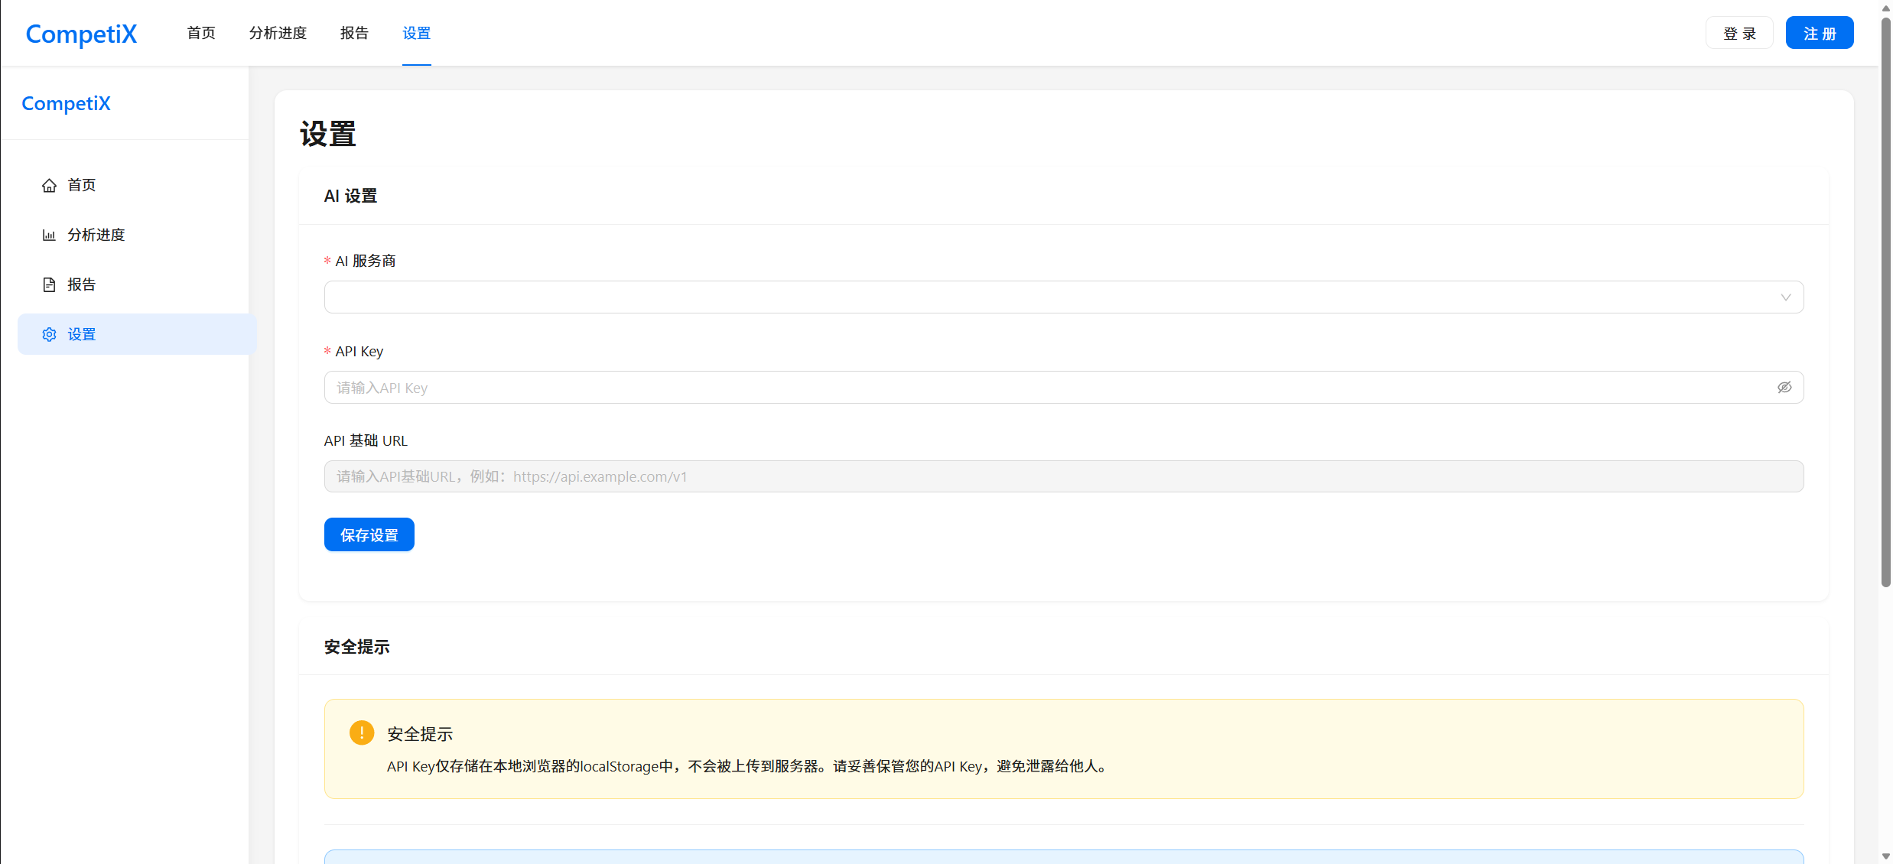Click the chevron arrow in AI 服务商 select
This screenshot has height=864, width=1893.
pos(1786,297)
